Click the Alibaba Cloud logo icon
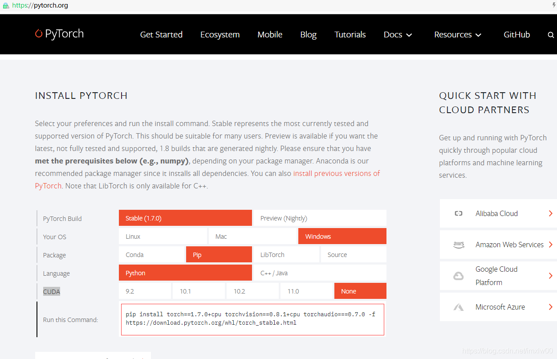This screenshot has height=359, width=557. point(459,213)
